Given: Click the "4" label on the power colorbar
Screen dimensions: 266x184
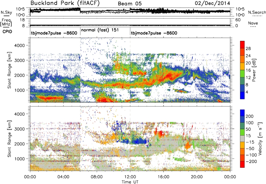Looking at the screenshot, I should 247,92.
